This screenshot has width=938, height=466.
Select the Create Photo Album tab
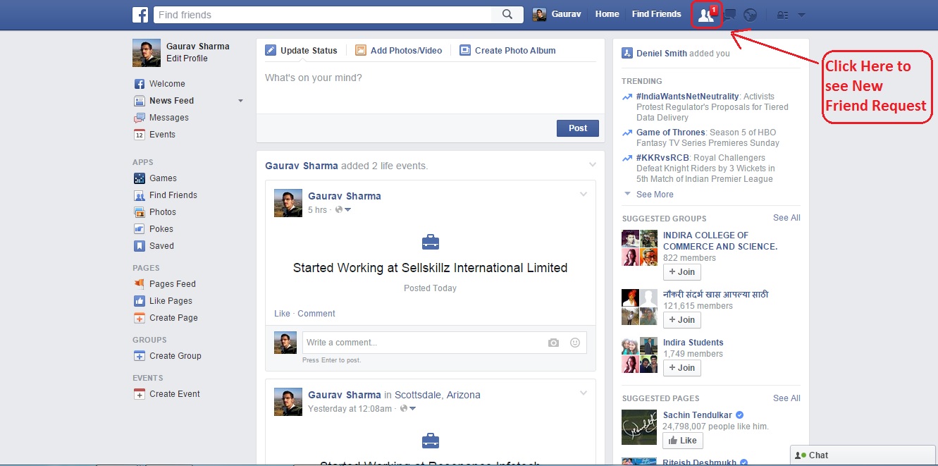(x=507, y=51)
